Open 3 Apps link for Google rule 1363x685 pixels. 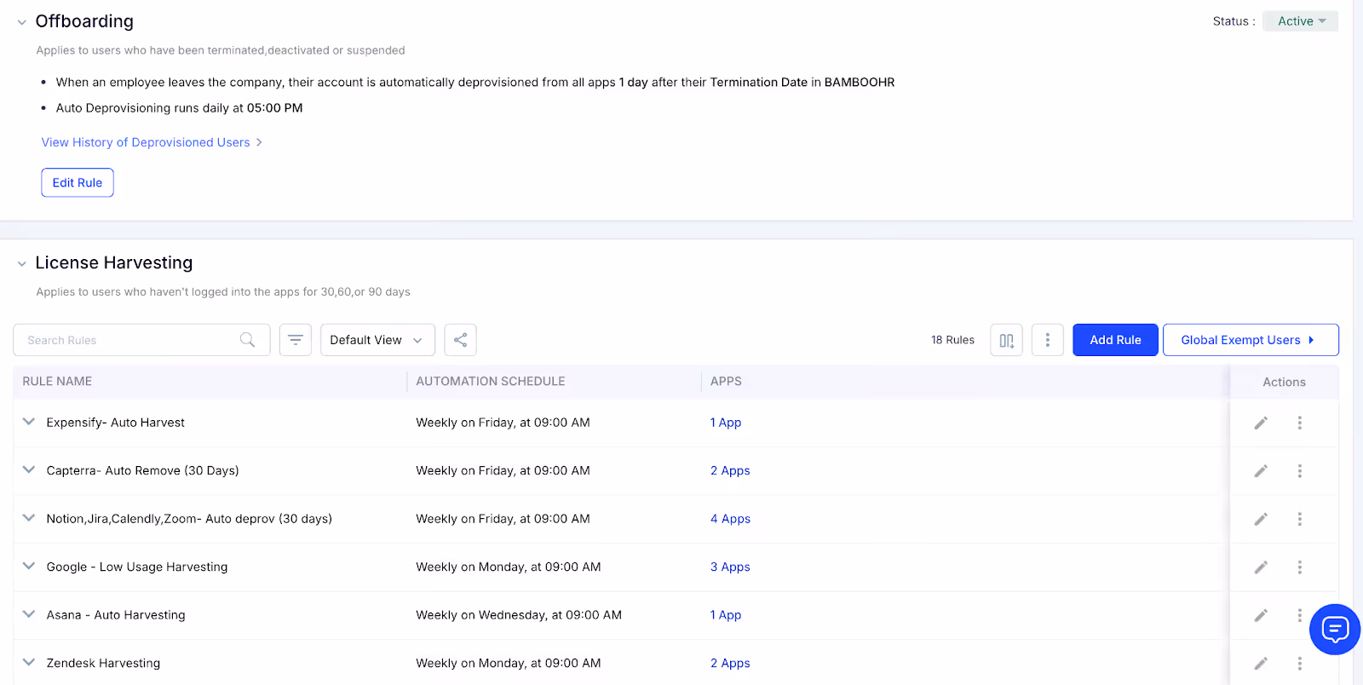[730, 567]
